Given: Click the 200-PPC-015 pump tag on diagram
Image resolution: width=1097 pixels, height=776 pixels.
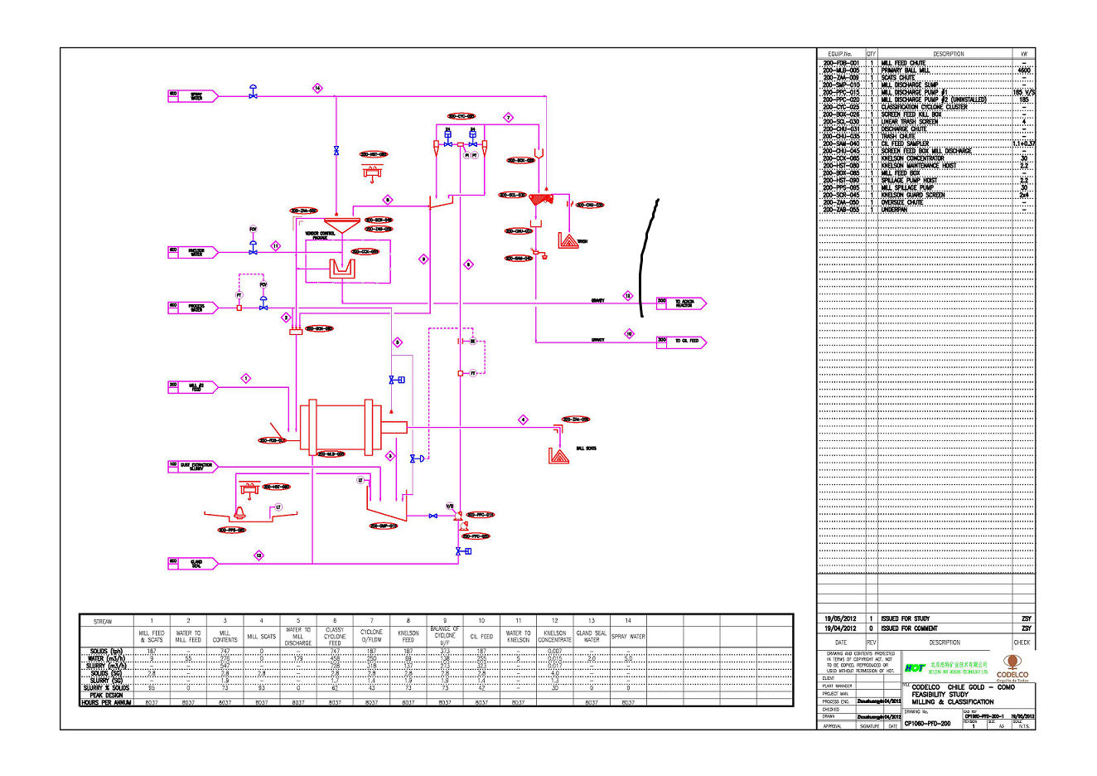Looking at the screenshot, I should (x=480, y=515).
